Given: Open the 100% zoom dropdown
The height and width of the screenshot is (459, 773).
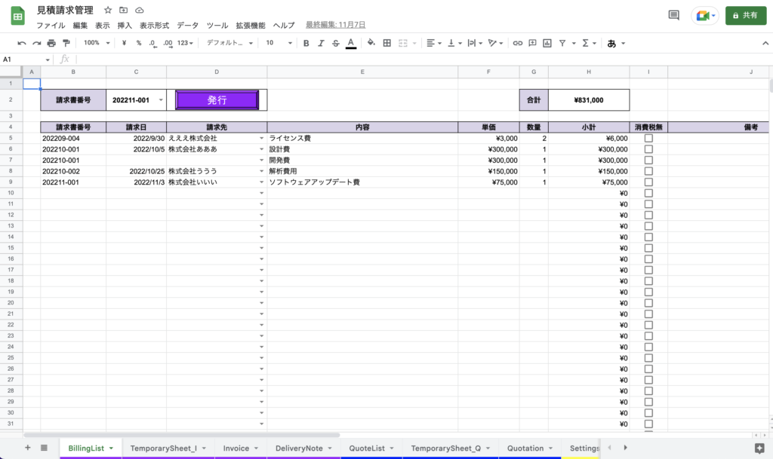Looking at the screenshot, I should [96, 43].
